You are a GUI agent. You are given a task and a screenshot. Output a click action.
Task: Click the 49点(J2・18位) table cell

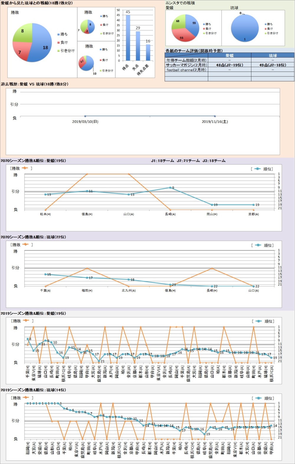(273, 65)
